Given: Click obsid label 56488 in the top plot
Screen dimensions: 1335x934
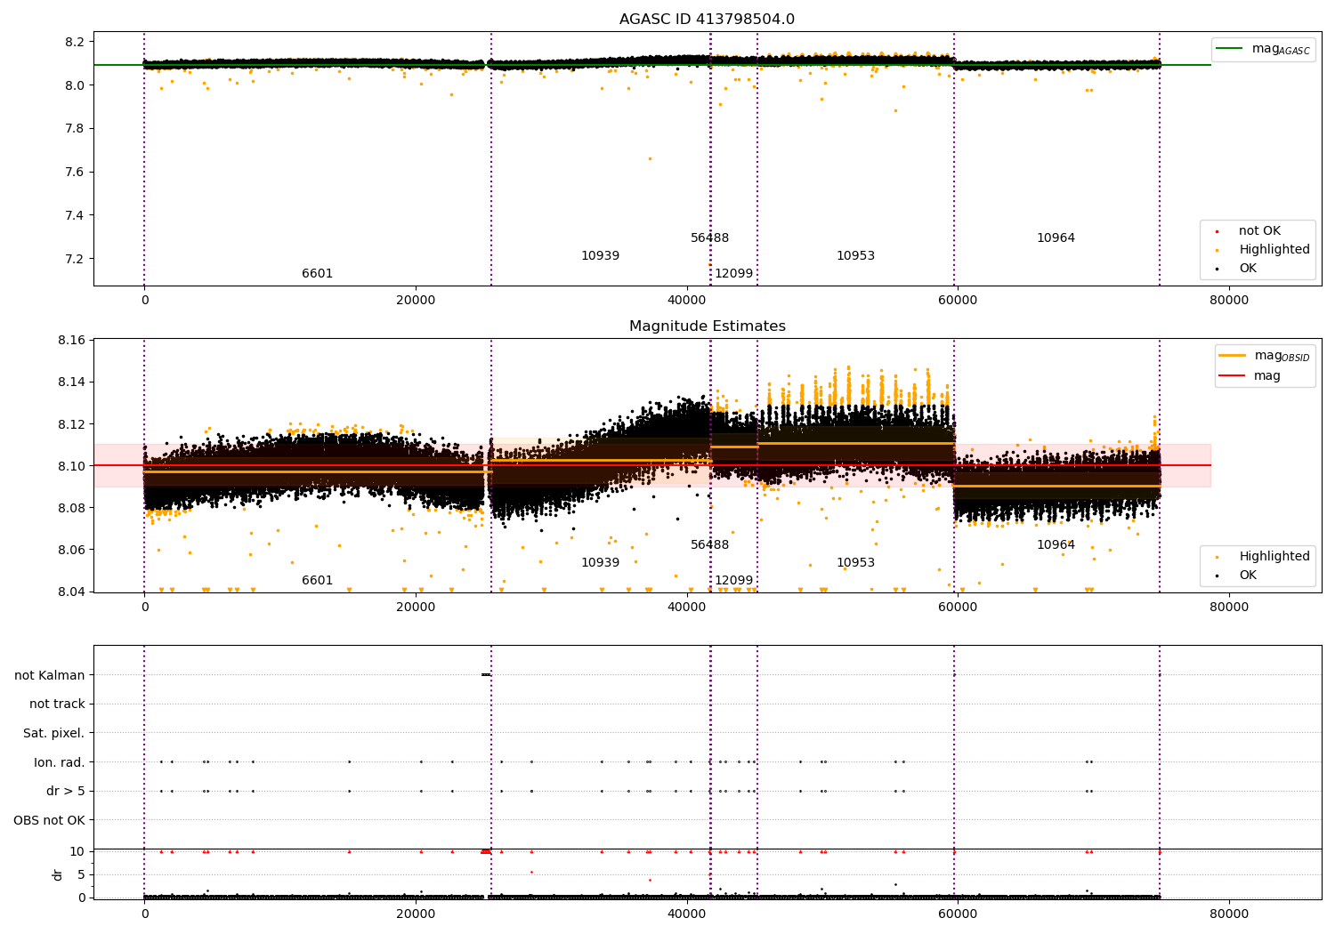Looking at the screenshot, I should (x=709, y=238).
